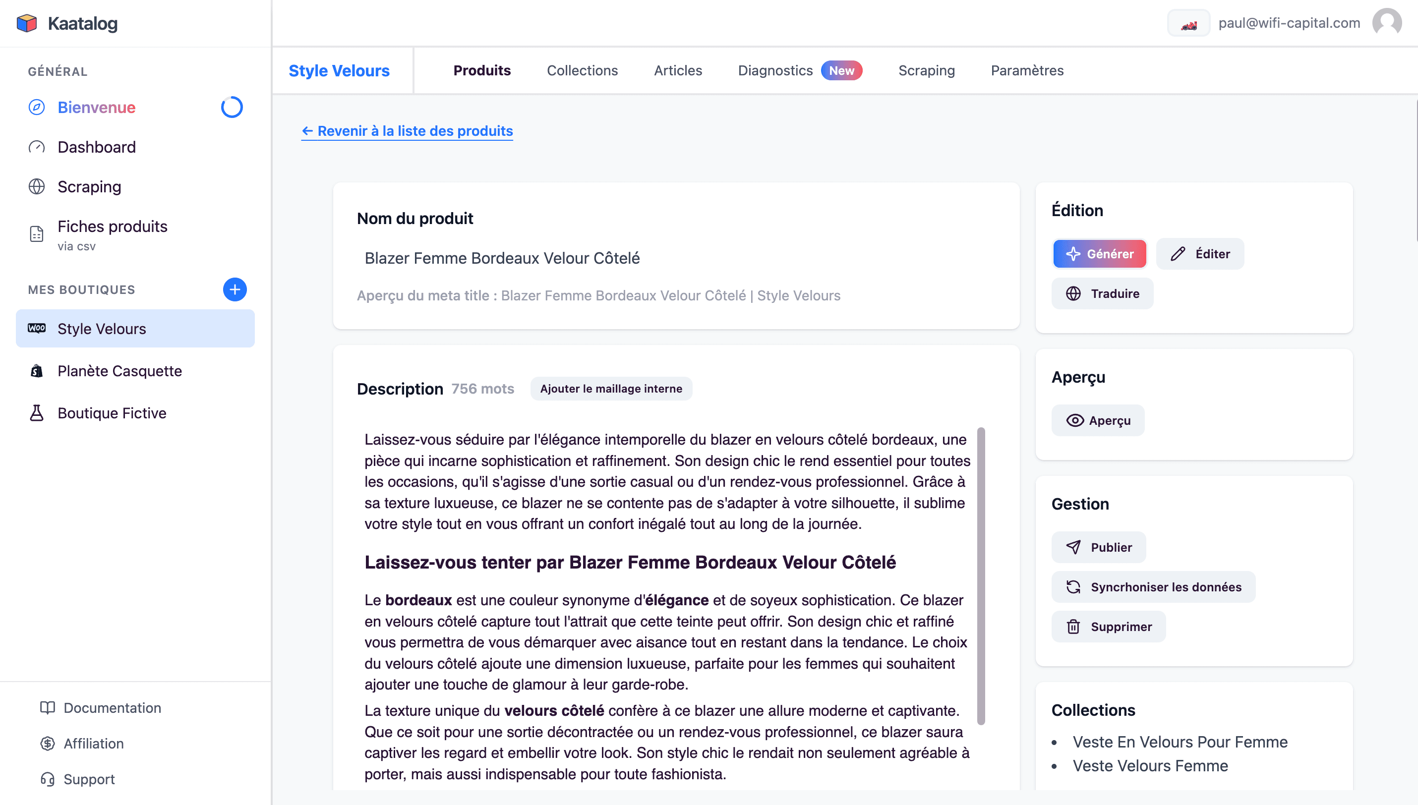The height and width of the screenshot is (805, 1418).
Task: Click the description scrollbar
Action: [x=981, y=575]
